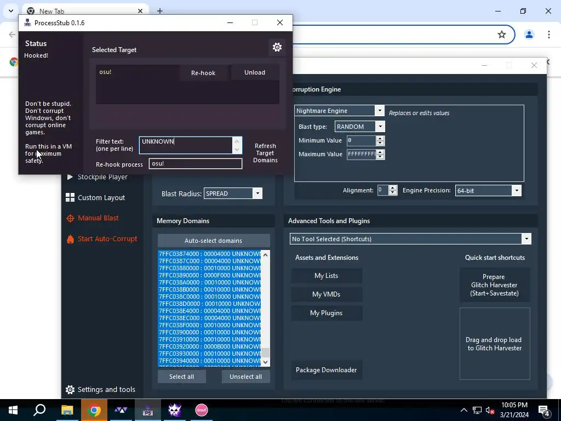Switch to Chrome in taskbar
This screenshot has width=561, height=421.
[x=94, y=410]
